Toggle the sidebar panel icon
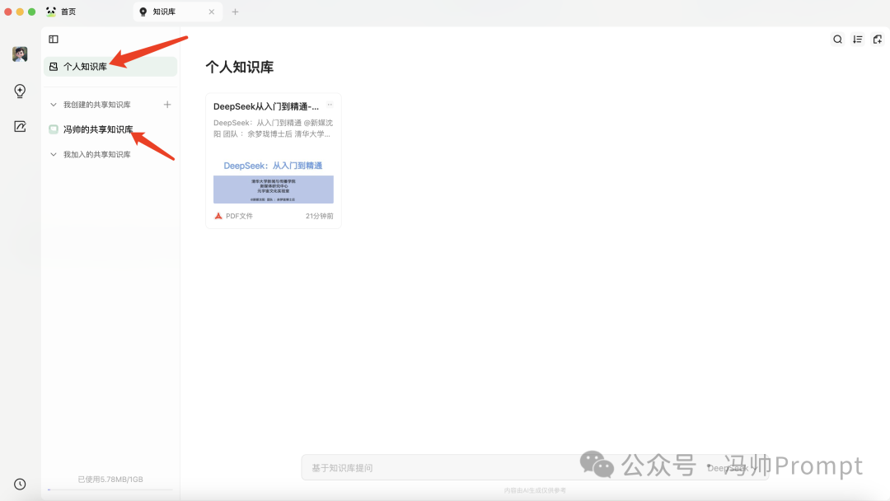The image size is (890, 501). point(54,40)
